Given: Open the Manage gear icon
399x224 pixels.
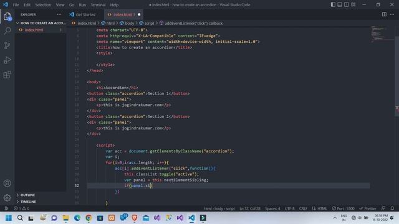Looking at the screenshot, I should [x=7, y=197].
